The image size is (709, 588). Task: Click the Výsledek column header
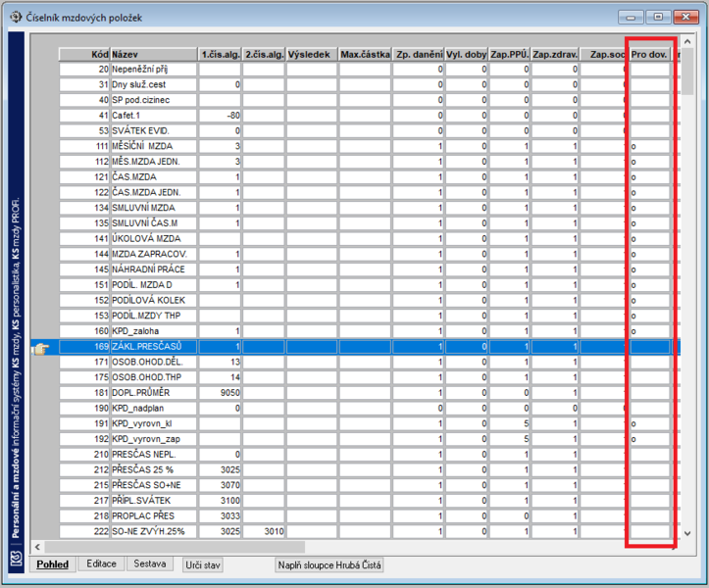312,54
